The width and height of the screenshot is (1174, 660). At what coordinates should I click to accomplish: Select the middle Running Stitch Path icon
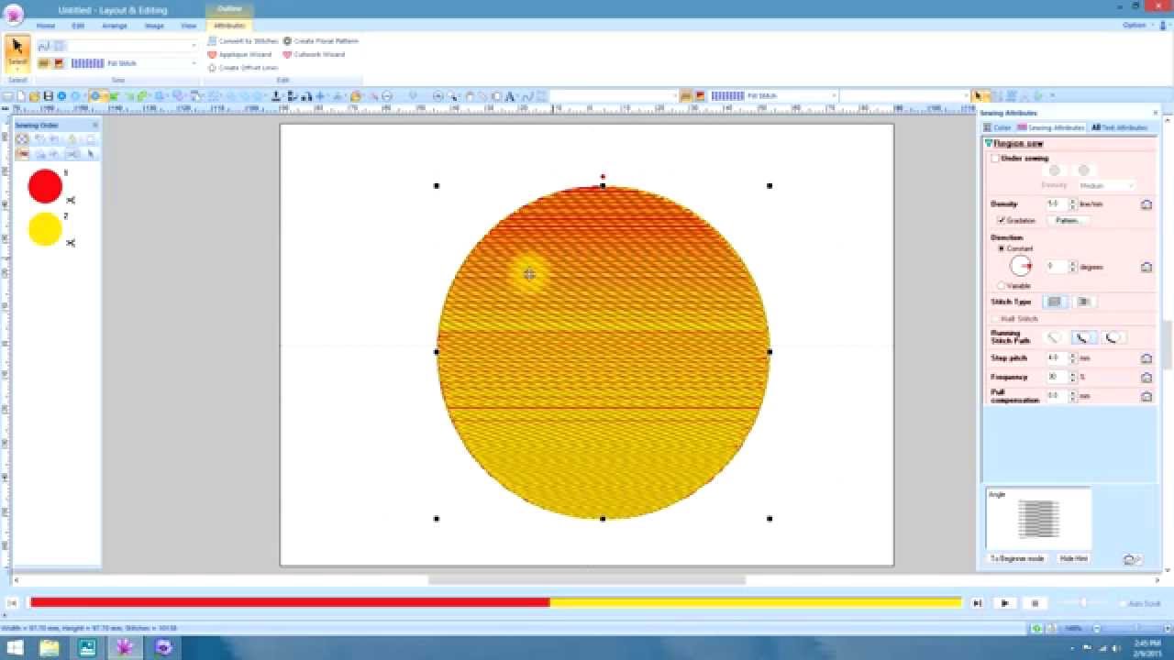click(x=1083, y=337)
